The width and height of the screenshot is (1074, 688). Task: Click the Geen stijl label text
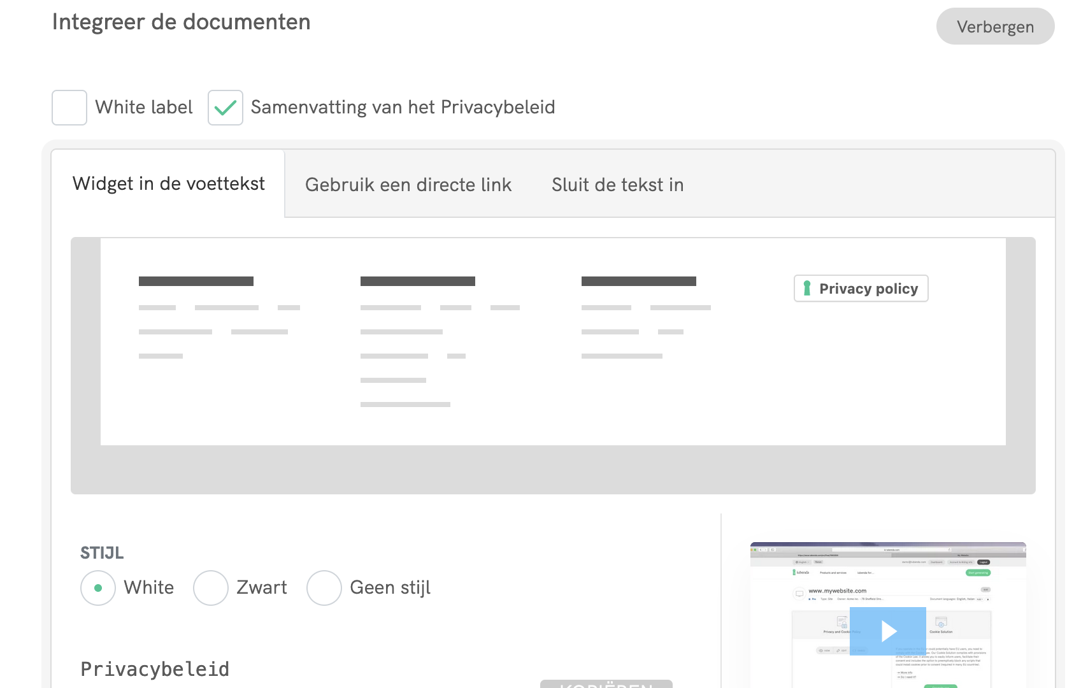coord(390,587)
